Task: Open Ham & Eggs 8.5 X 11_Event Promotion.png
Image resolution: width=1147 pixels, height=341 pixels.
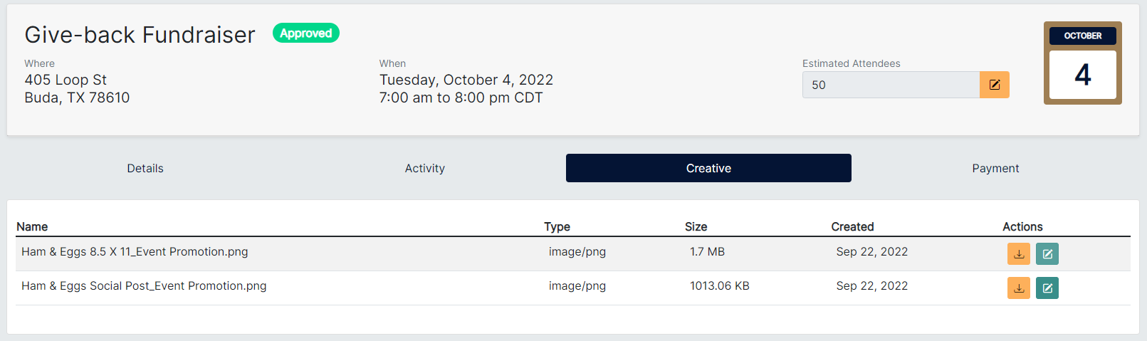Action: click(135, 251)
